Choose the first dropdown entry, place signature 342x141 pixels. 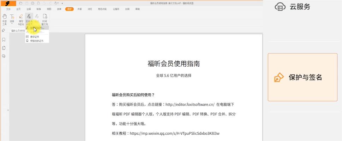(37, 28)
